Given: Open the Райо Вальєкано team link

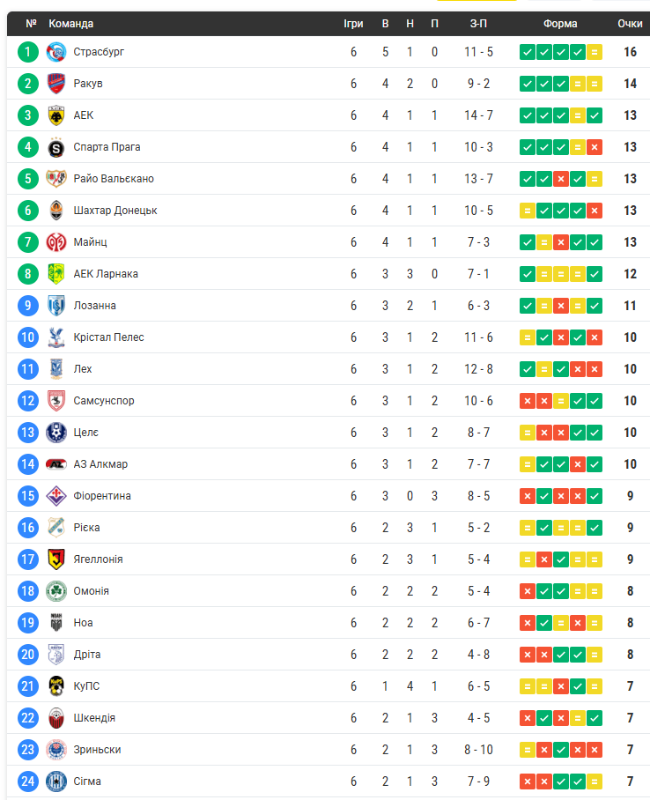Looking at the screenshot, I should pyautogui.click(x=114, y=179).
